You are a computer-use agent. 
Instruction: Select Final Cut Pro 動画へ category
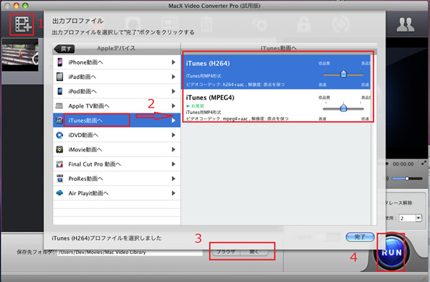coord(117,164)
